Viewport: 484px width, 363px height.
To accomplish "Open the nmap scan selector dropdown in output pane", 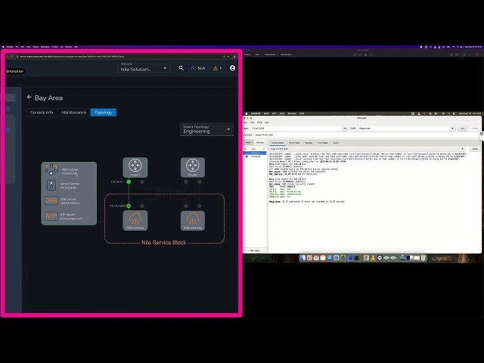I will pos(368,149).
